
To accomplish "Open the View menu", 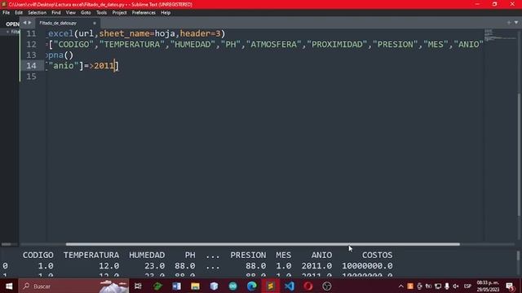I will tap(71, 13).
